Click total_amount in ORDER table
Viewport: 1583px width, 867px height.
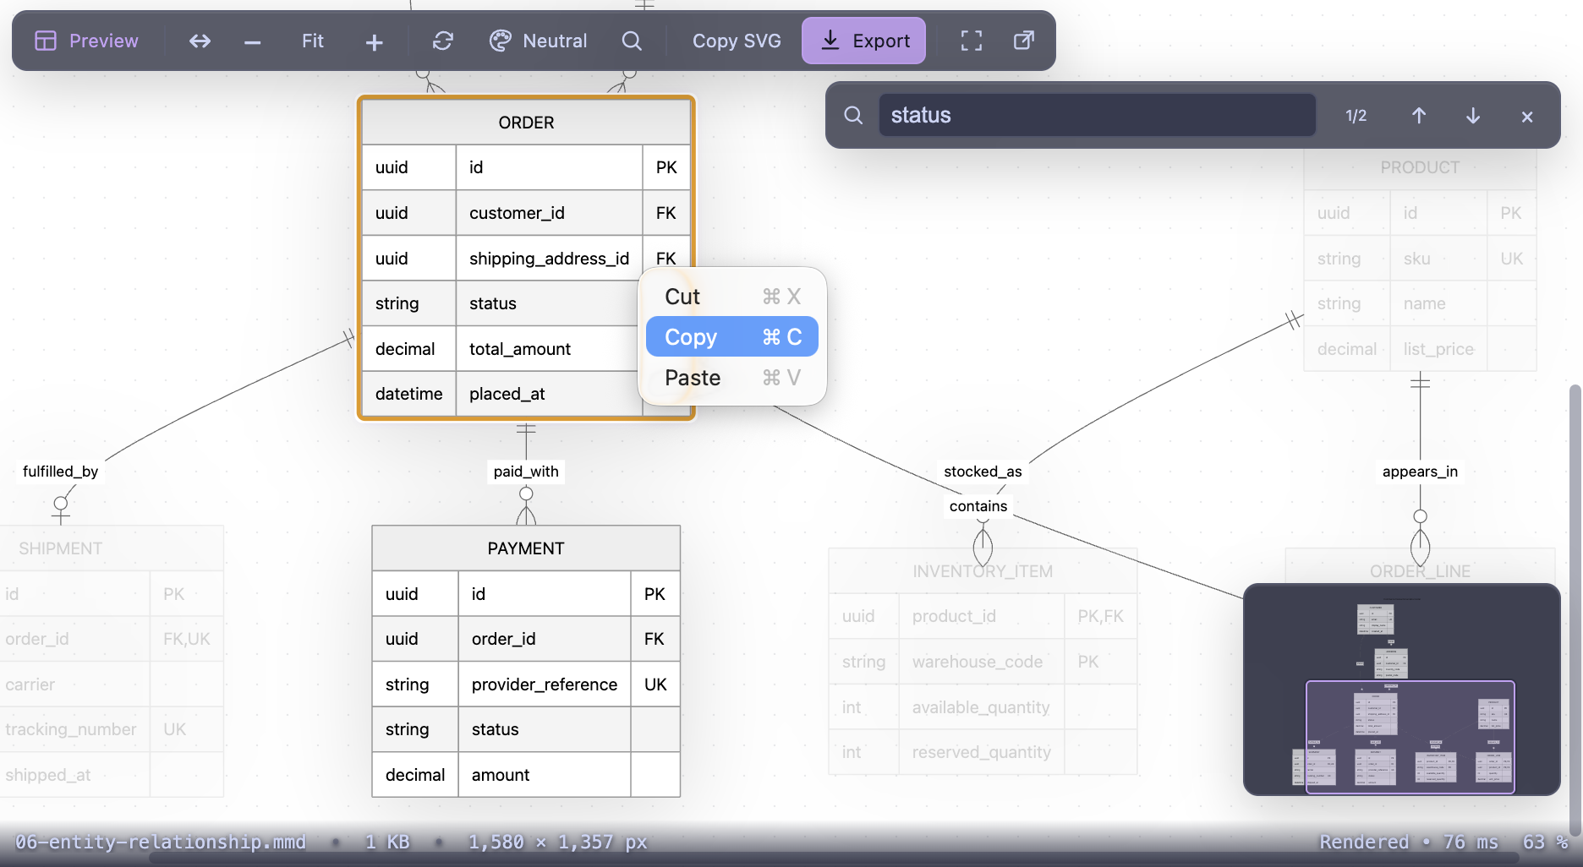pos(520,349)
